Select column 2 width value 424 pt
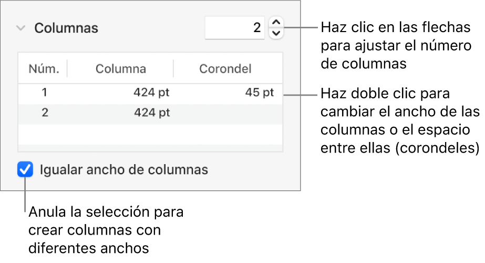Viewport: 485px width, 263px height. (151, 112)
